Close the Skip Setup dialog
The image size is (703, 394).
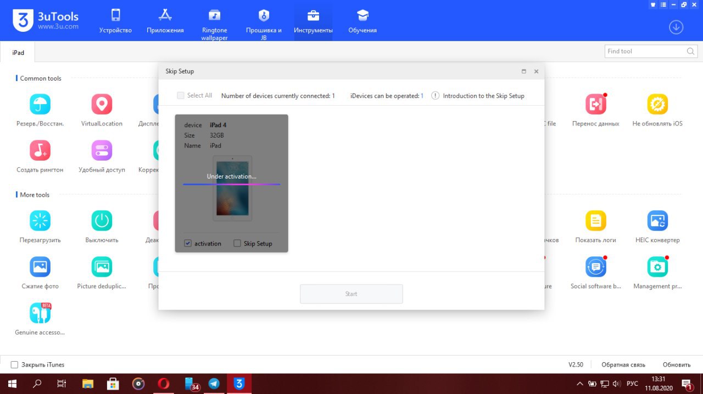coord(536,71)
